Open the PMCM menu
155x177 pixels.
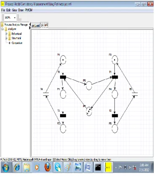tap(29, 10)
